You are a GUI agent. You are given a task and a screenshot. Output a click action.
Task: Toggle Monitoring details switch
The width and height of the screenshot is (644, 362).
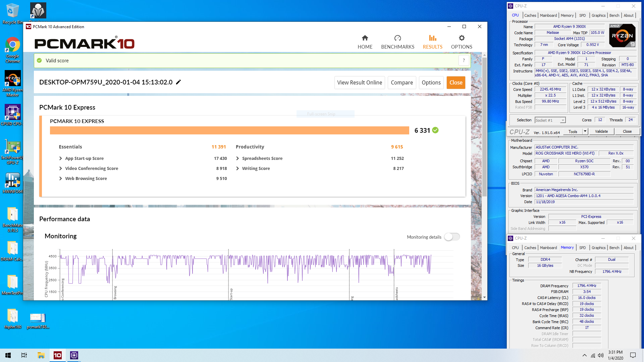[452, 237]
